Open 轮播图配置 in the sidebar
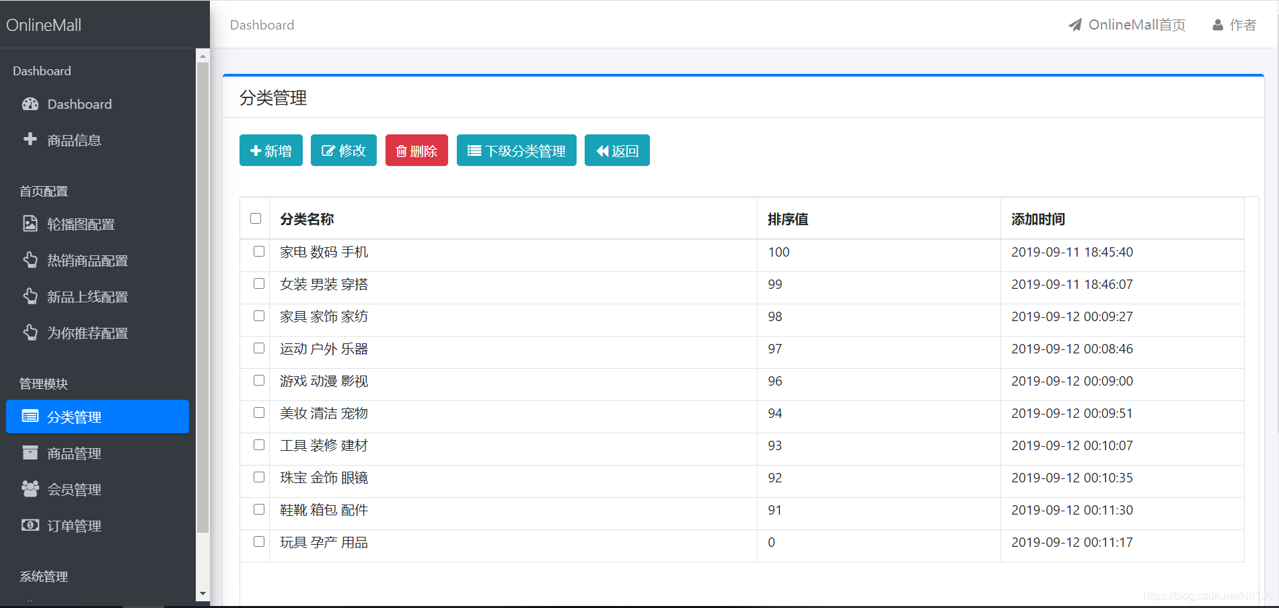Image resolution: width=1279 pixels, height=608 pixels. [98, 224]
